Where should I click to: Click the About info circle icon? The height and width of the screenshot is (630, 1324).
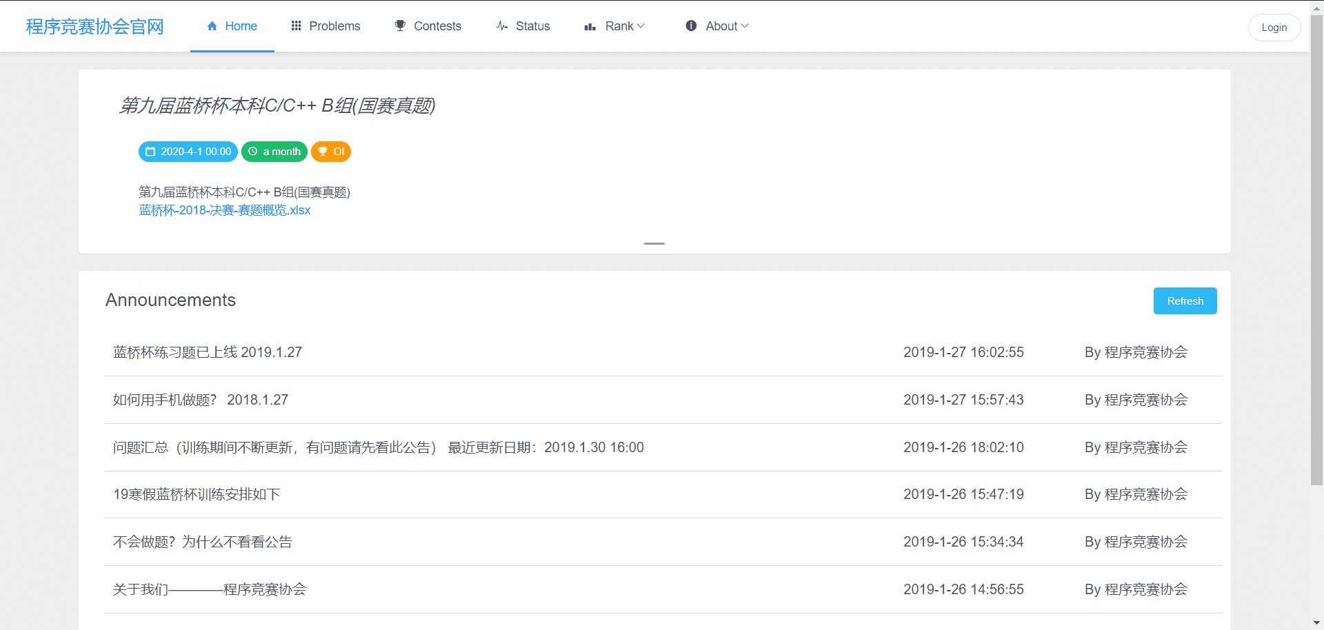point(691,26)
